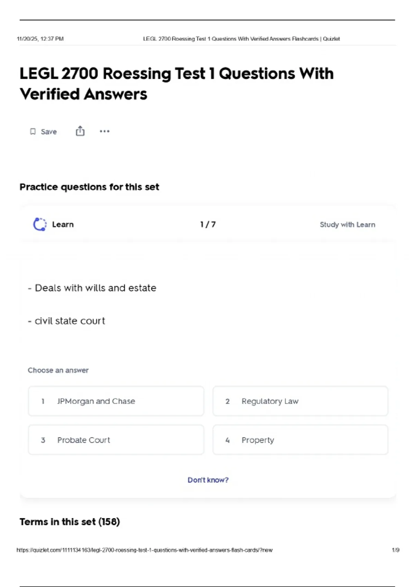Image resolution: width=415 pixels, height=587 pixels.
Task: Click the Save bookmark icon
Action: click(33, 132)
